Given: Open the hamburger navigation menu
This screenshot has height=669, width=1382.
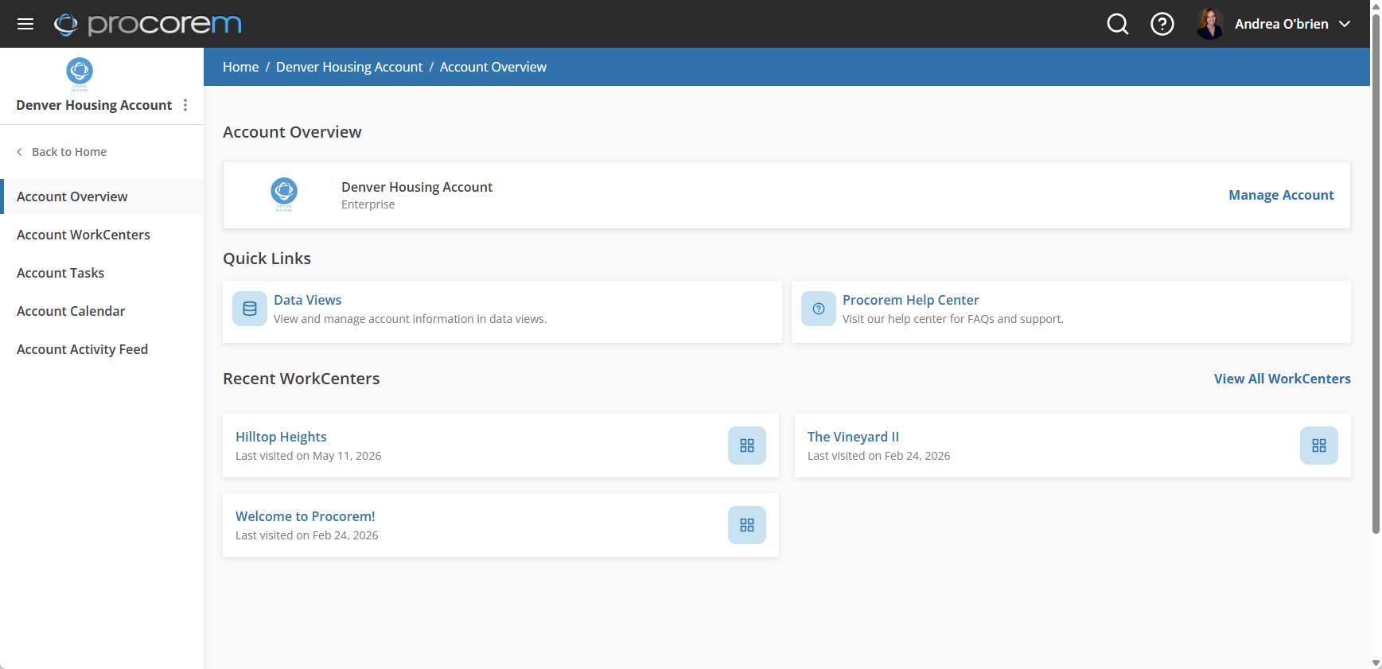Looking at the screenshot, I should pos(25,24).
